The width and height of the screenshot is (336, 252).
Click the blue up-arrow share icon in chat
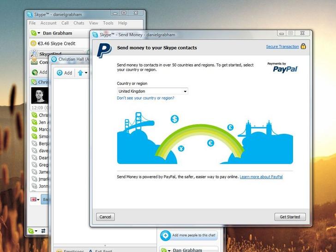click(x=80, y=73)
